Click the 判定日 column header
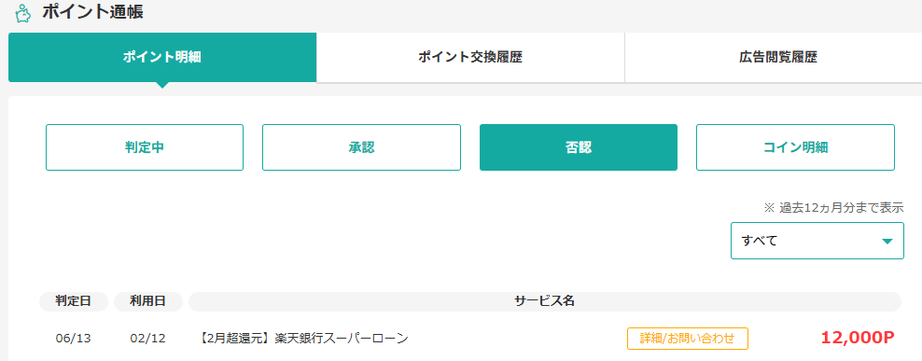Image resolution: width=922 pixels, height=361 pixels. 74,301
